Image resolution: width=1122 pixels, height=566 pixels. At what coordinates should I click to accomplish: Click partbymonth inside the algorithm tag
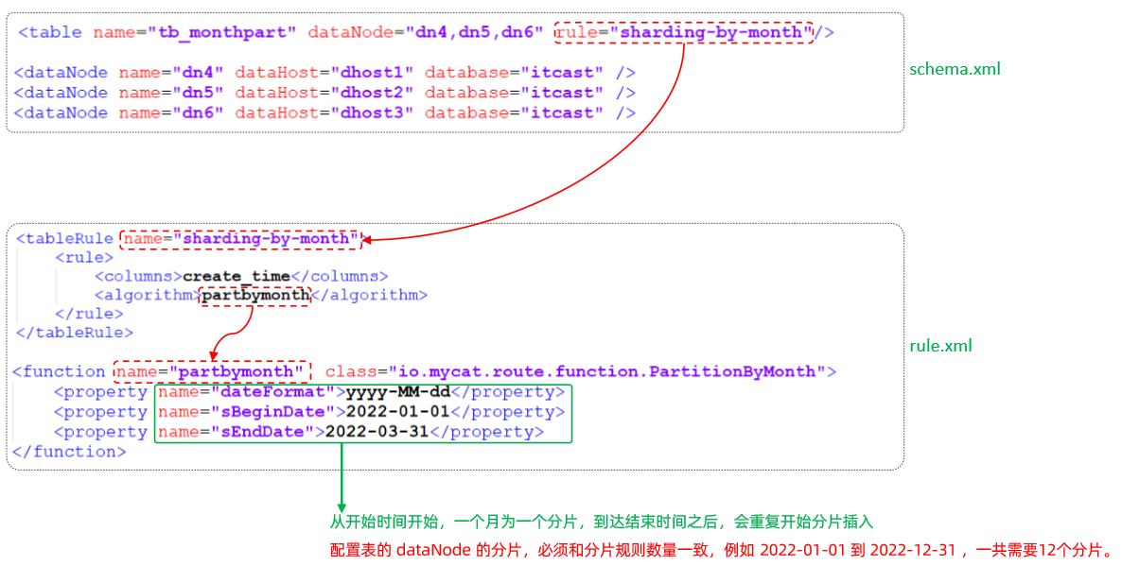(x=255, y=295)
